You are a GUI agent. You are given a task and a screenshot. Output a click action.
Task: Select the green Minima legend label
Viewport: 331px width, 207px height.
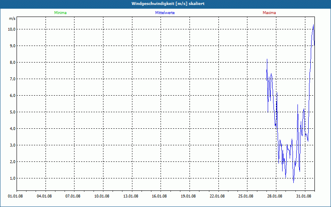point(60,13)
